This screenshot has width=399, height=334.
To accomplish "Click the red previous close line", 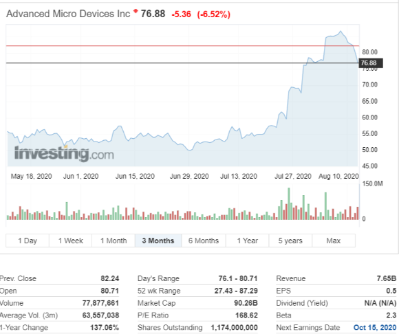I will (x=182, y=46).
